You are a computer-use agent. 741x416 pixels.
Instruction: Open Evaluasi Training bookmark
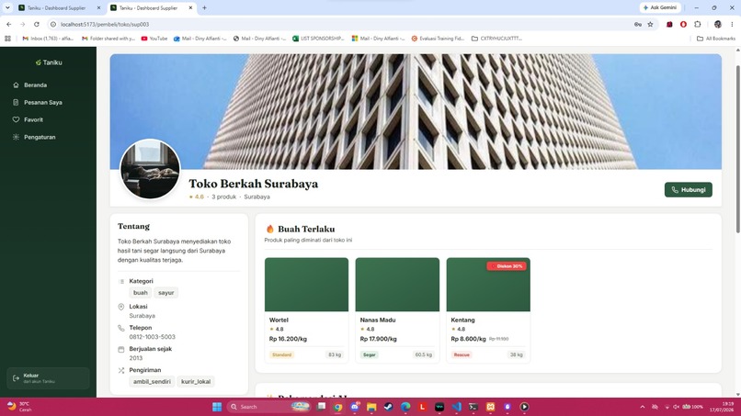pos(438,39)
